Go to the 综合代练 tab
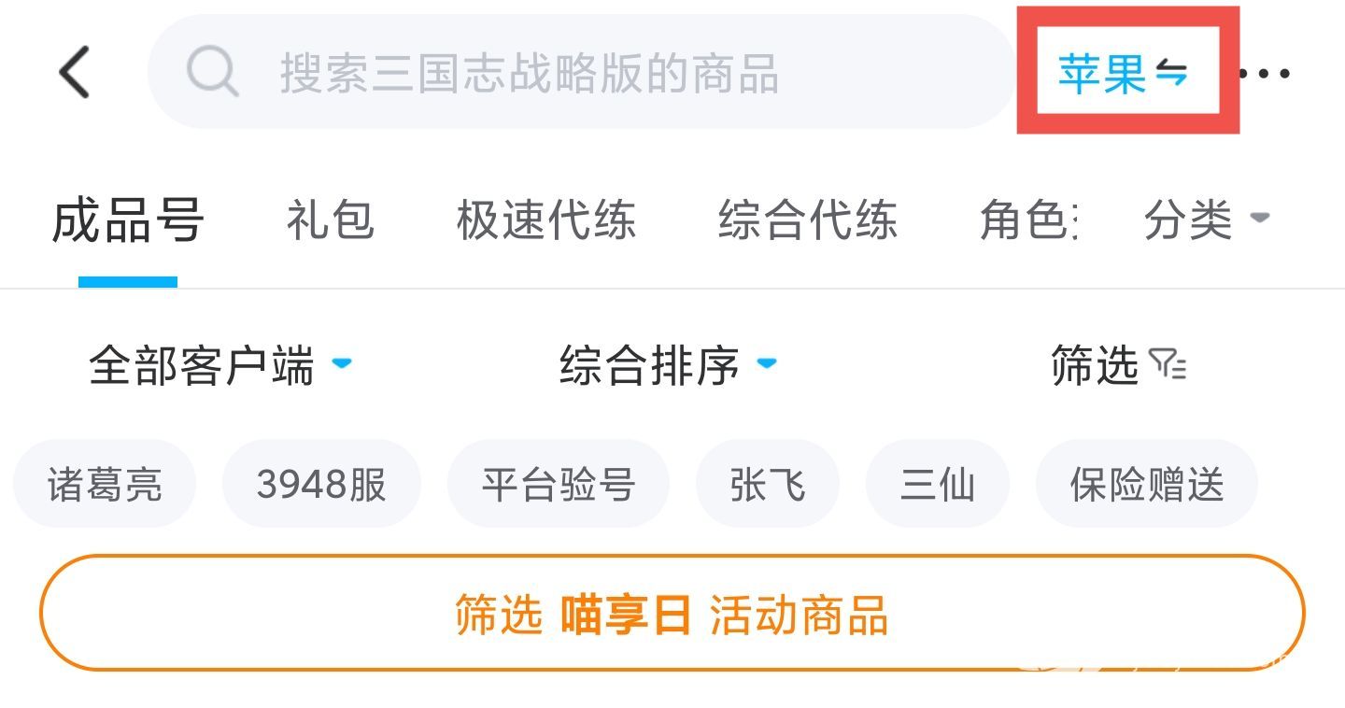The height and width of the screenshot is (708, 1345). coord(807,221)
